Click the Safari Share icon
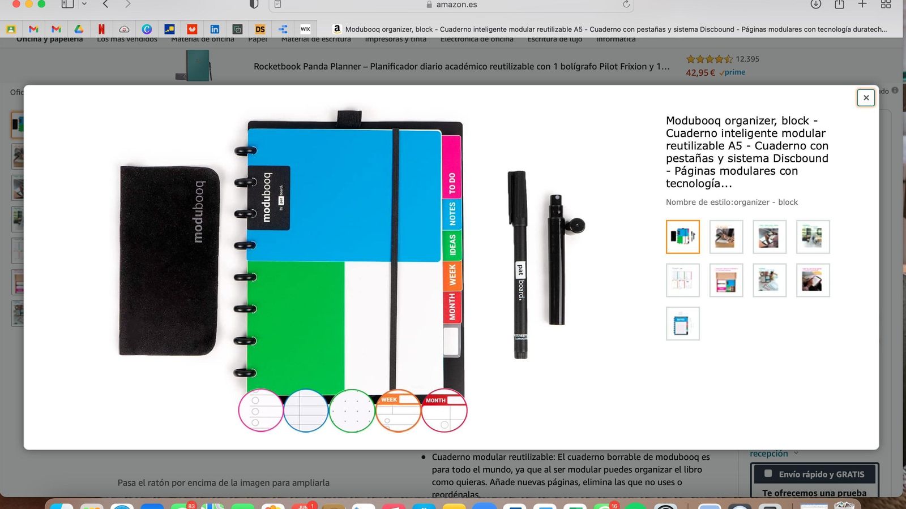Screen dimensions: 906x509 click(x=838, y=5)
